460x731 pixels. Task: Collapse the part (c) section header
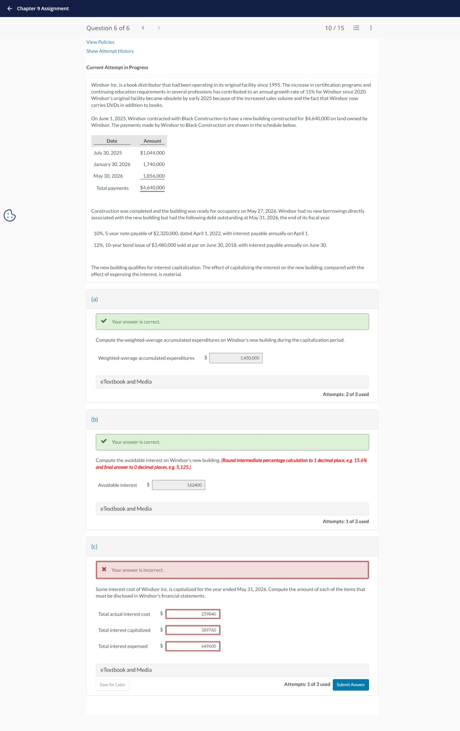[x=232, y=546]
